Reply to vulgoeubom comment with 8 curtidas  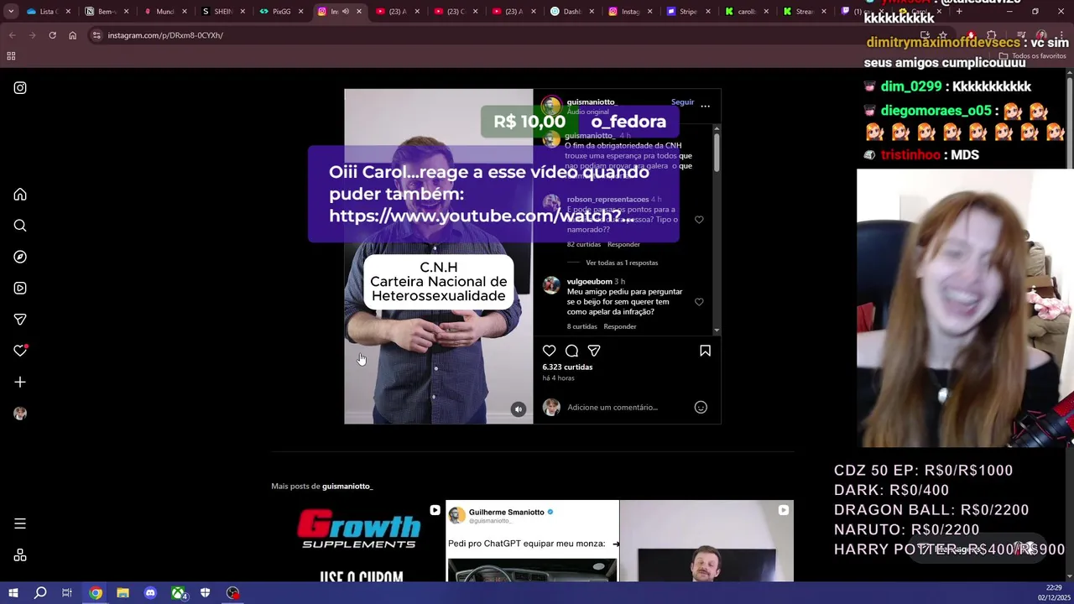pos(620,326)
